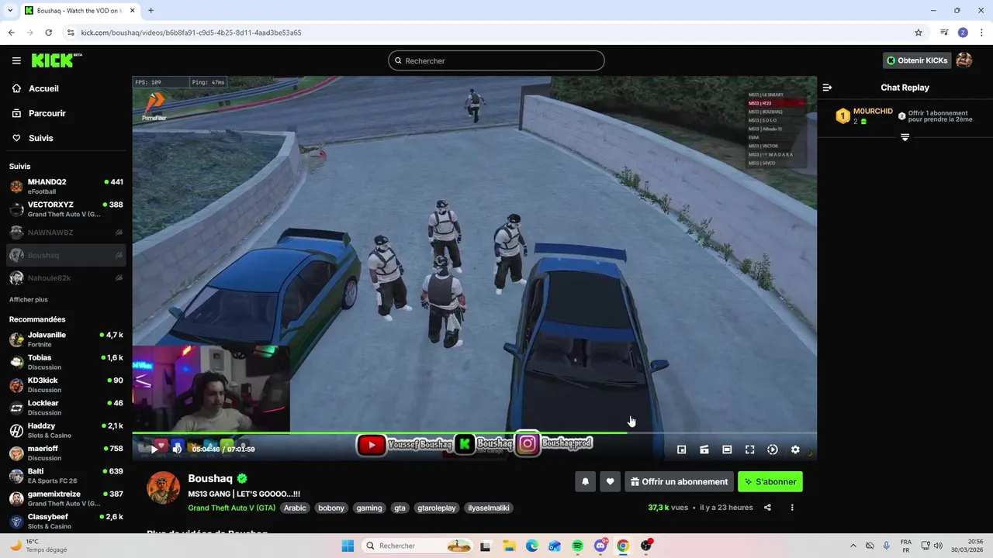Click the browser address bar URL
Viewport: 993px width, 558px height.
coord(191,33)
